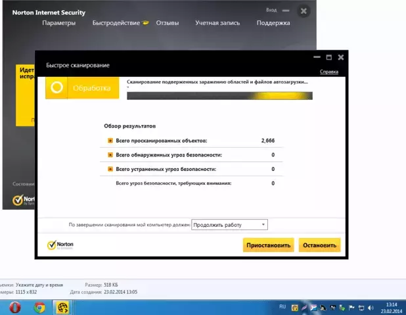Click the yellow status panel in Norton main window
The image size is (406, 315).
point(25,95)
